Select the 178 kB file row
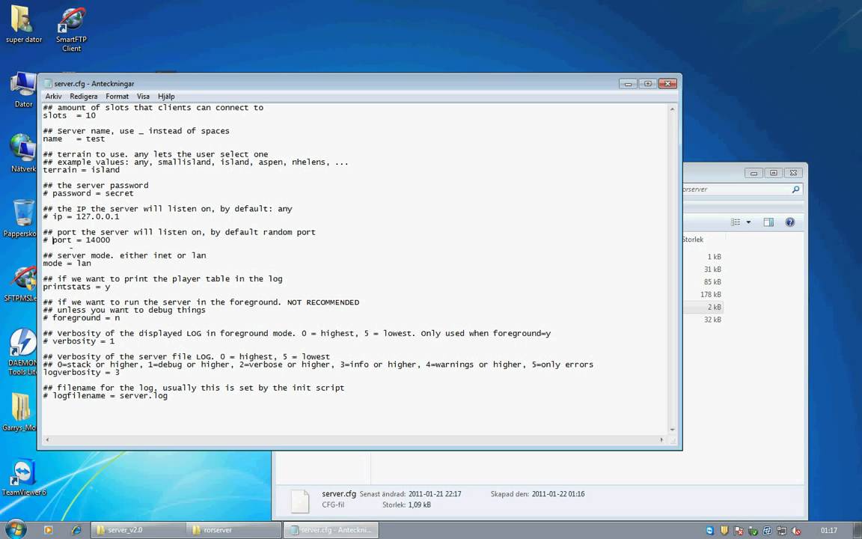862x539 pixels. coord(705,295)
